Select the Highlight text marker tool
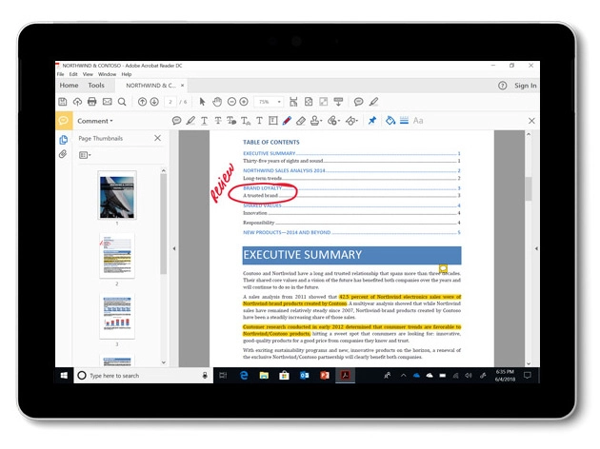The height and width of the screenshot is (449, 600). 190,121
